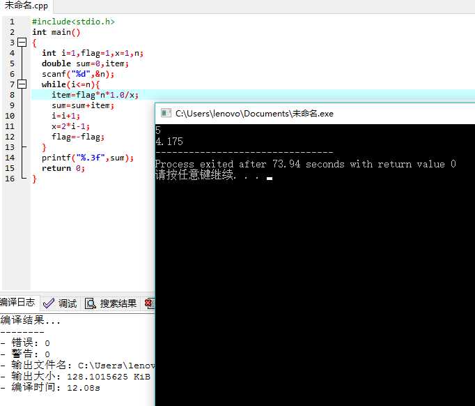This screenshot has height=406, width=475.
Task: Click the red close icon next to 搜索结果
Action: [x=149, y=303]
